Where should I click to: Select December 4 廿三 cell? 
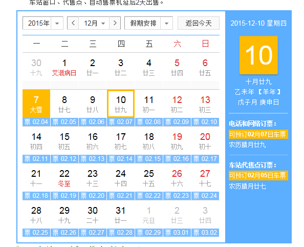149,67
